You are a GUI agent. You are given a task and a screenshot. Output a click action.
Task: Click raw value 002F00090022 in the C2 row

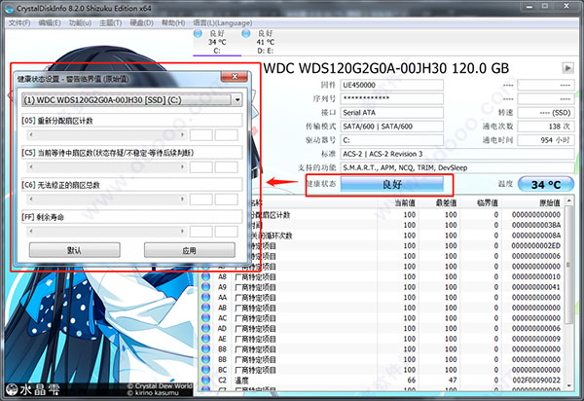coord(535,381)
